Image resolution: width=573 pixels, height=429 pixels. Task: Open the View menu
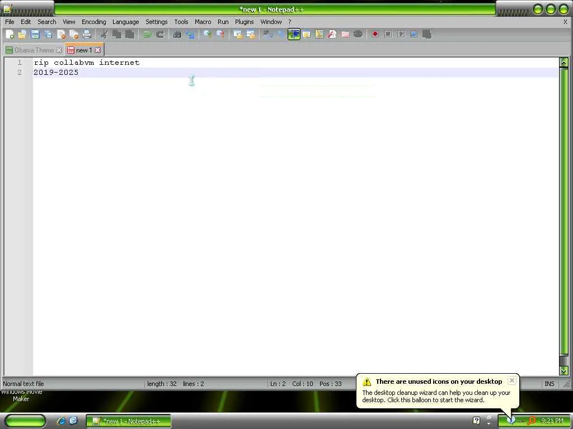(x=69, y=22)
